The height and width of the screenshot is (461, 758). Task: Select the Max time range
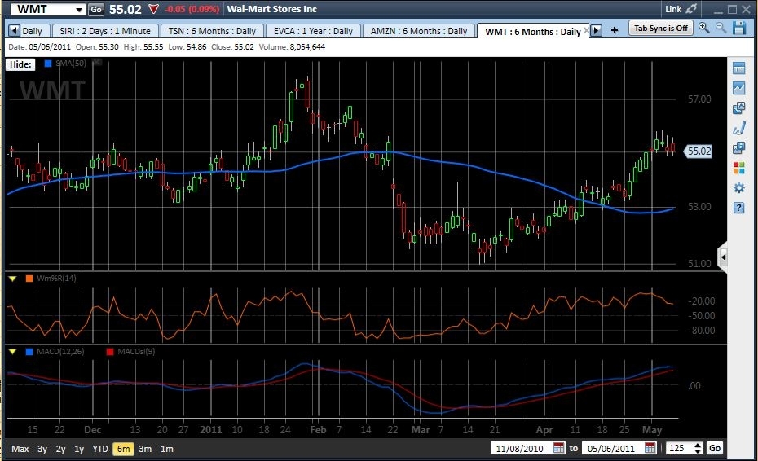[x=20, y=449]
